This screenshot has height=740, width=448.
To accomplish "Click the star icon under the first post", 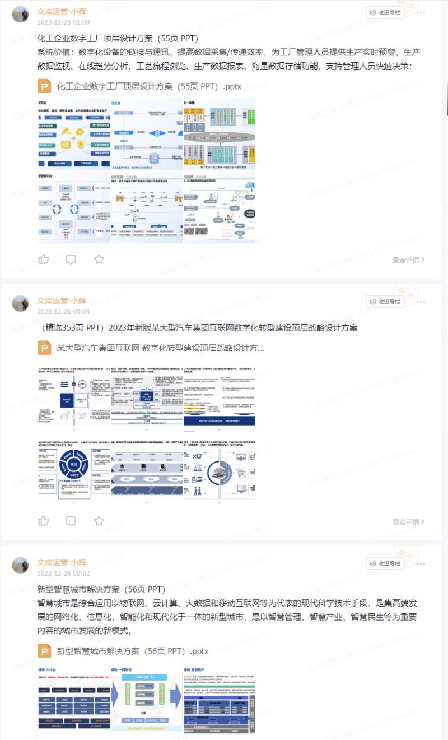I will 98,258.
